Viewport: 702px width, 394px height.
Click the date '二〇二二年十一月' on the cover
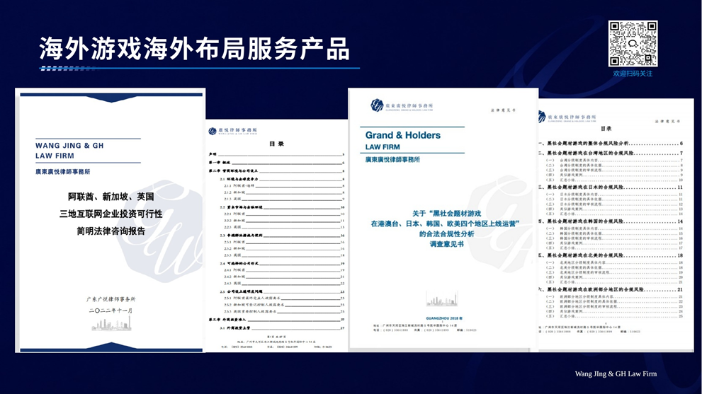pos(111,311)
